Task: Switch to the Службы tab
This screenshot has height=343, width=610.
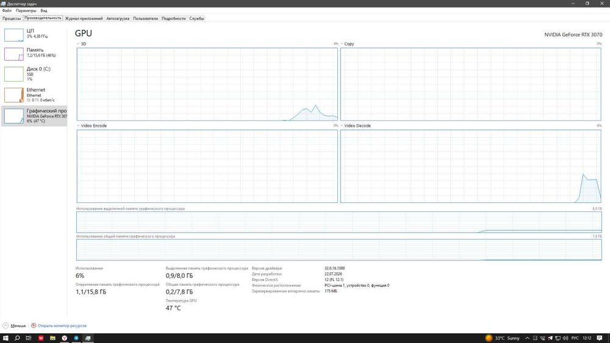Action: pos(196,18)
